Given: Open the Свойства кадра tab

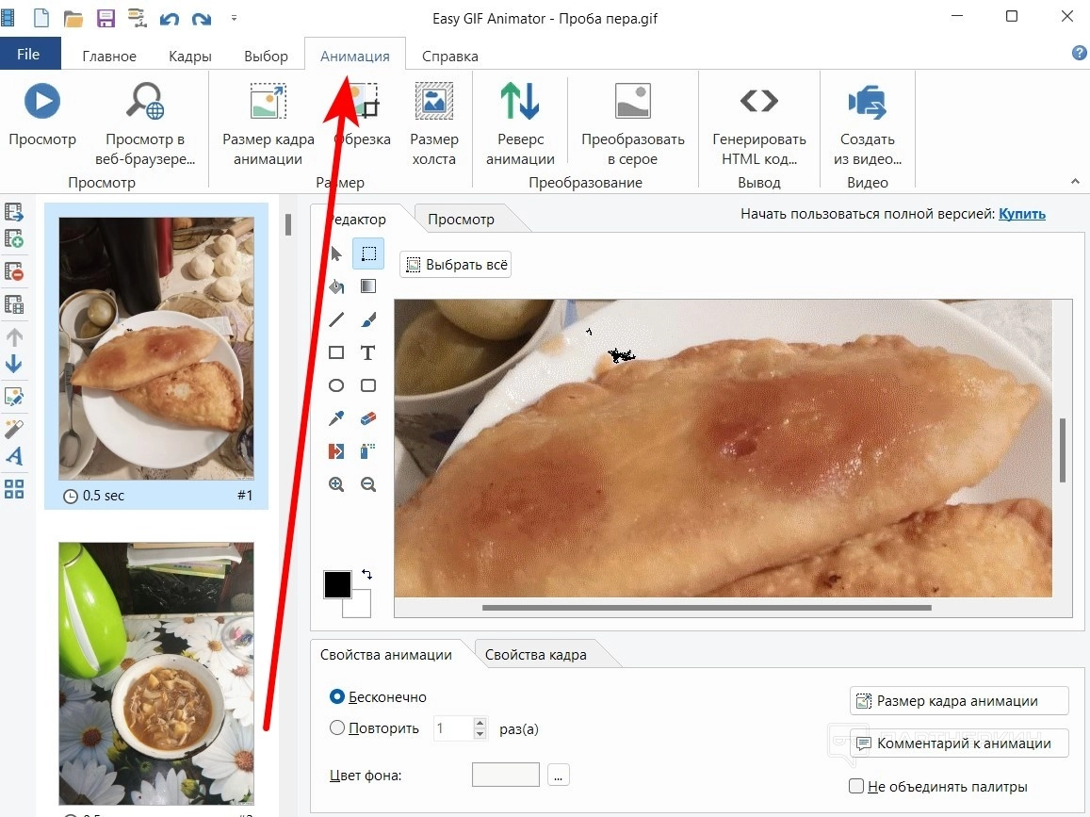Looking at the screenshot, I should pyautogui.click(x=535, y=654).
